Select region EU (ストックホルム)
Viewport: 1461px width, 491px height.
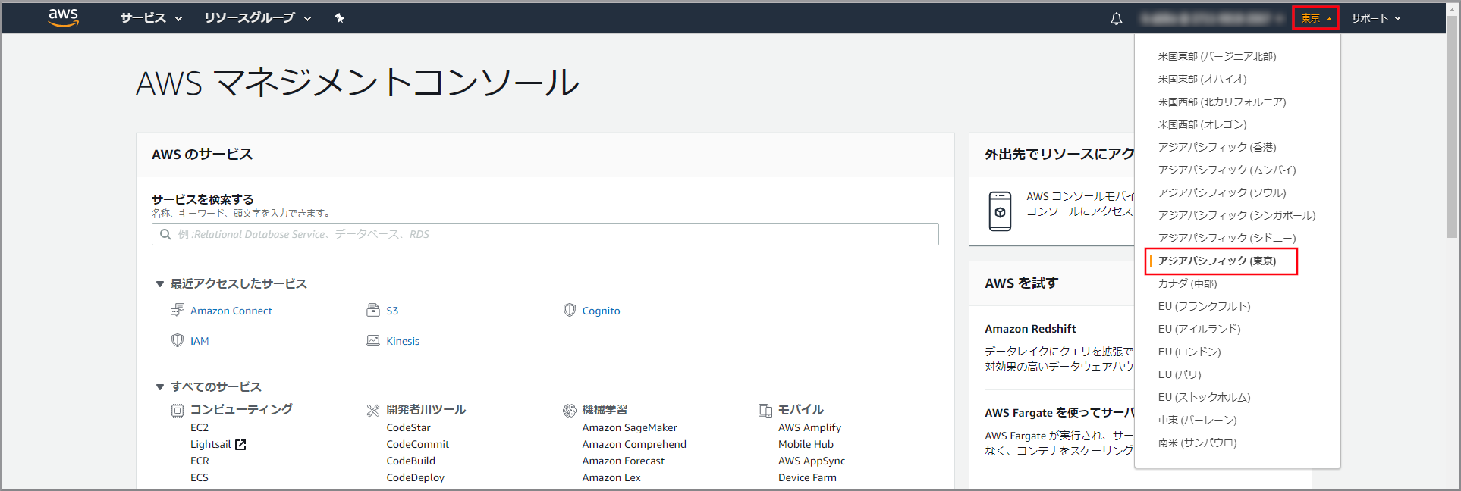click(x=1204, y=397)
